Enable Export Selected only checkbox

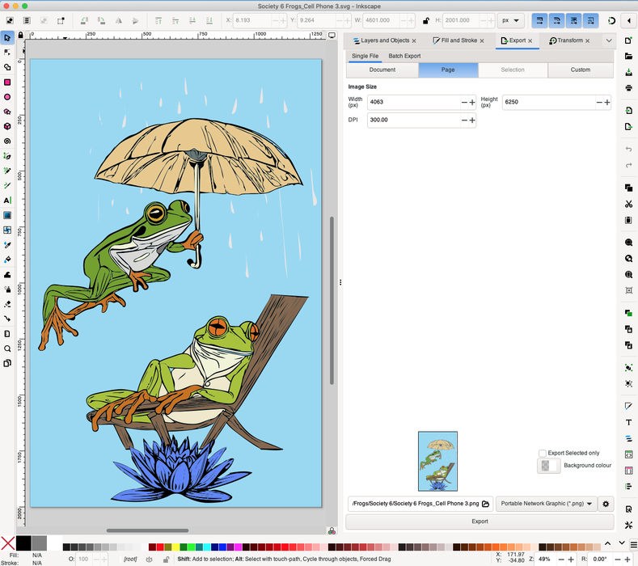(542, 453)
